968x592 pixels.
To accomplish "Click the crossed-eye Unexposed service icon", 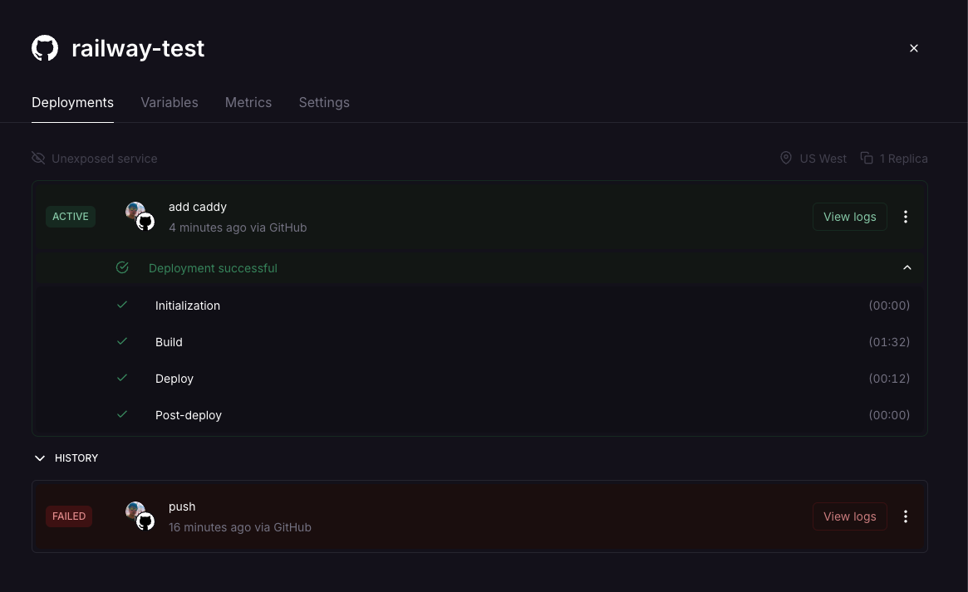I will click(x=38, y=159).
